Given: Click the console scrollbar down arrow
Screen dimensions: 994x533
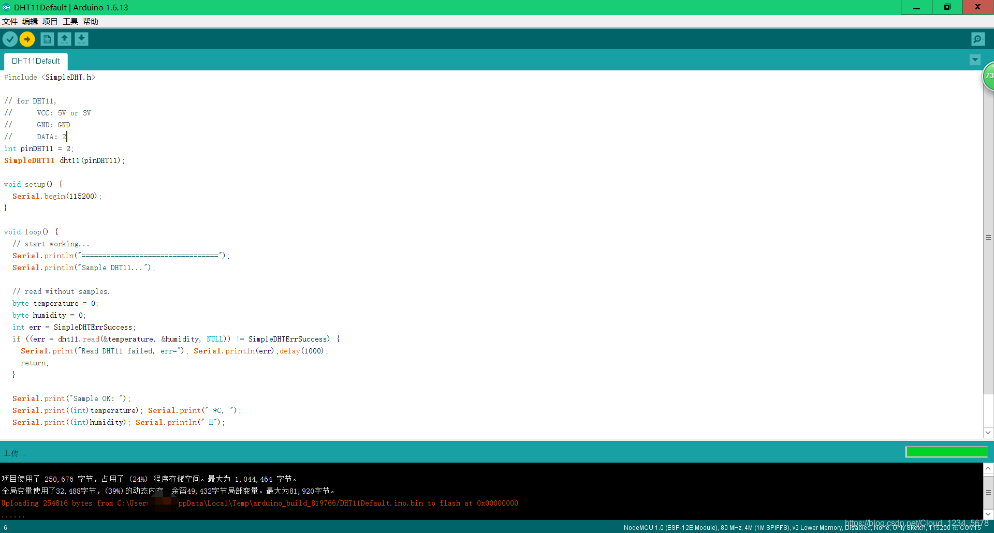Looking at the screenshot, I should pyautogui.click(x=988, y=514).
